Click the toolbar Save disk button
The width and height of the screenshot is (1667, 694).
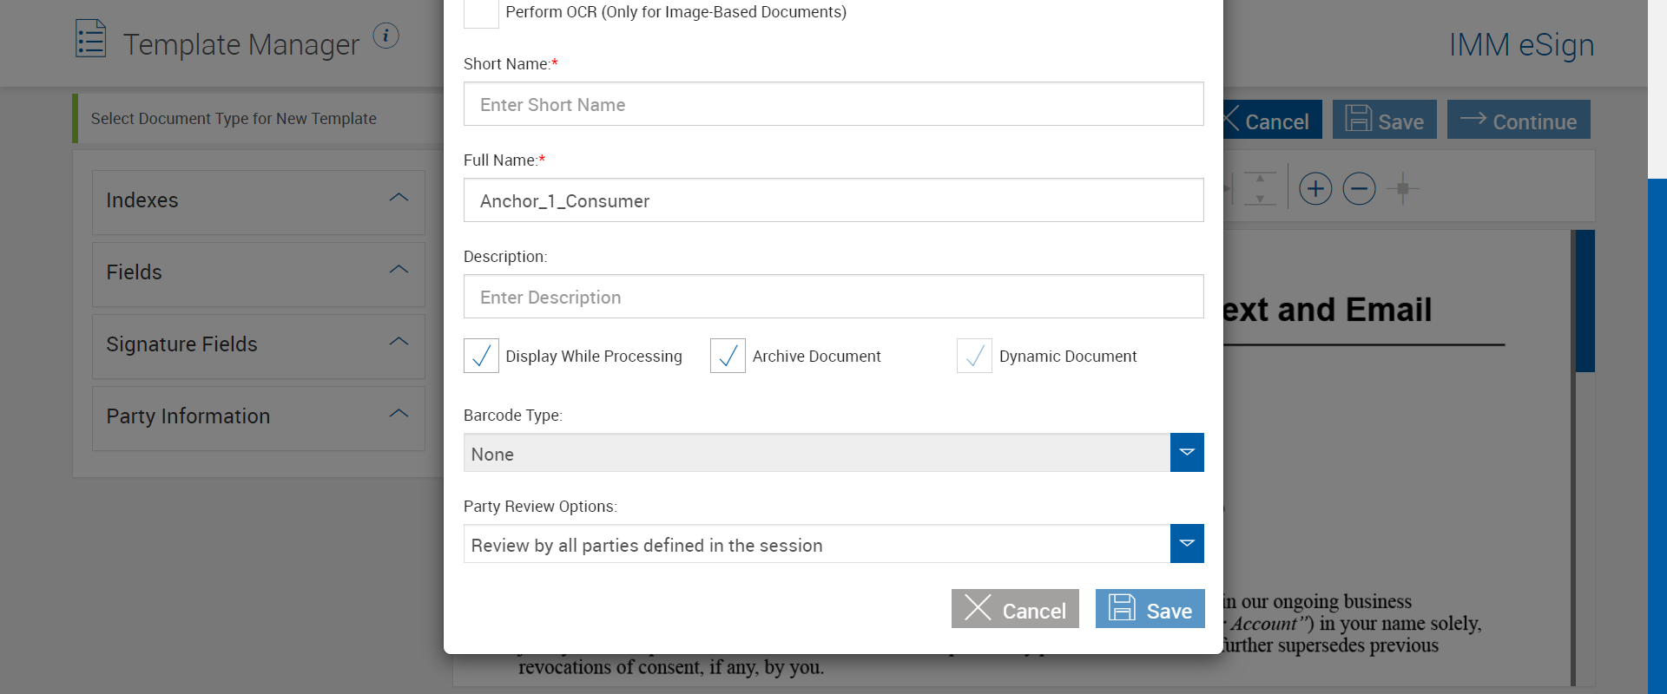point(1384,120)
